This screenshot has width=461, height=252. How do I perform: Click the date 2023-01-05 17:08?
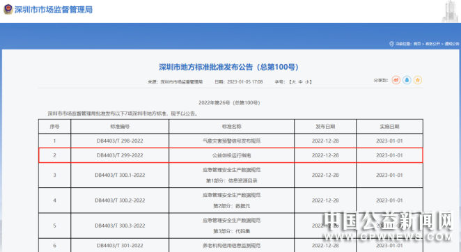pyautogui.click(x=245, y=81)
